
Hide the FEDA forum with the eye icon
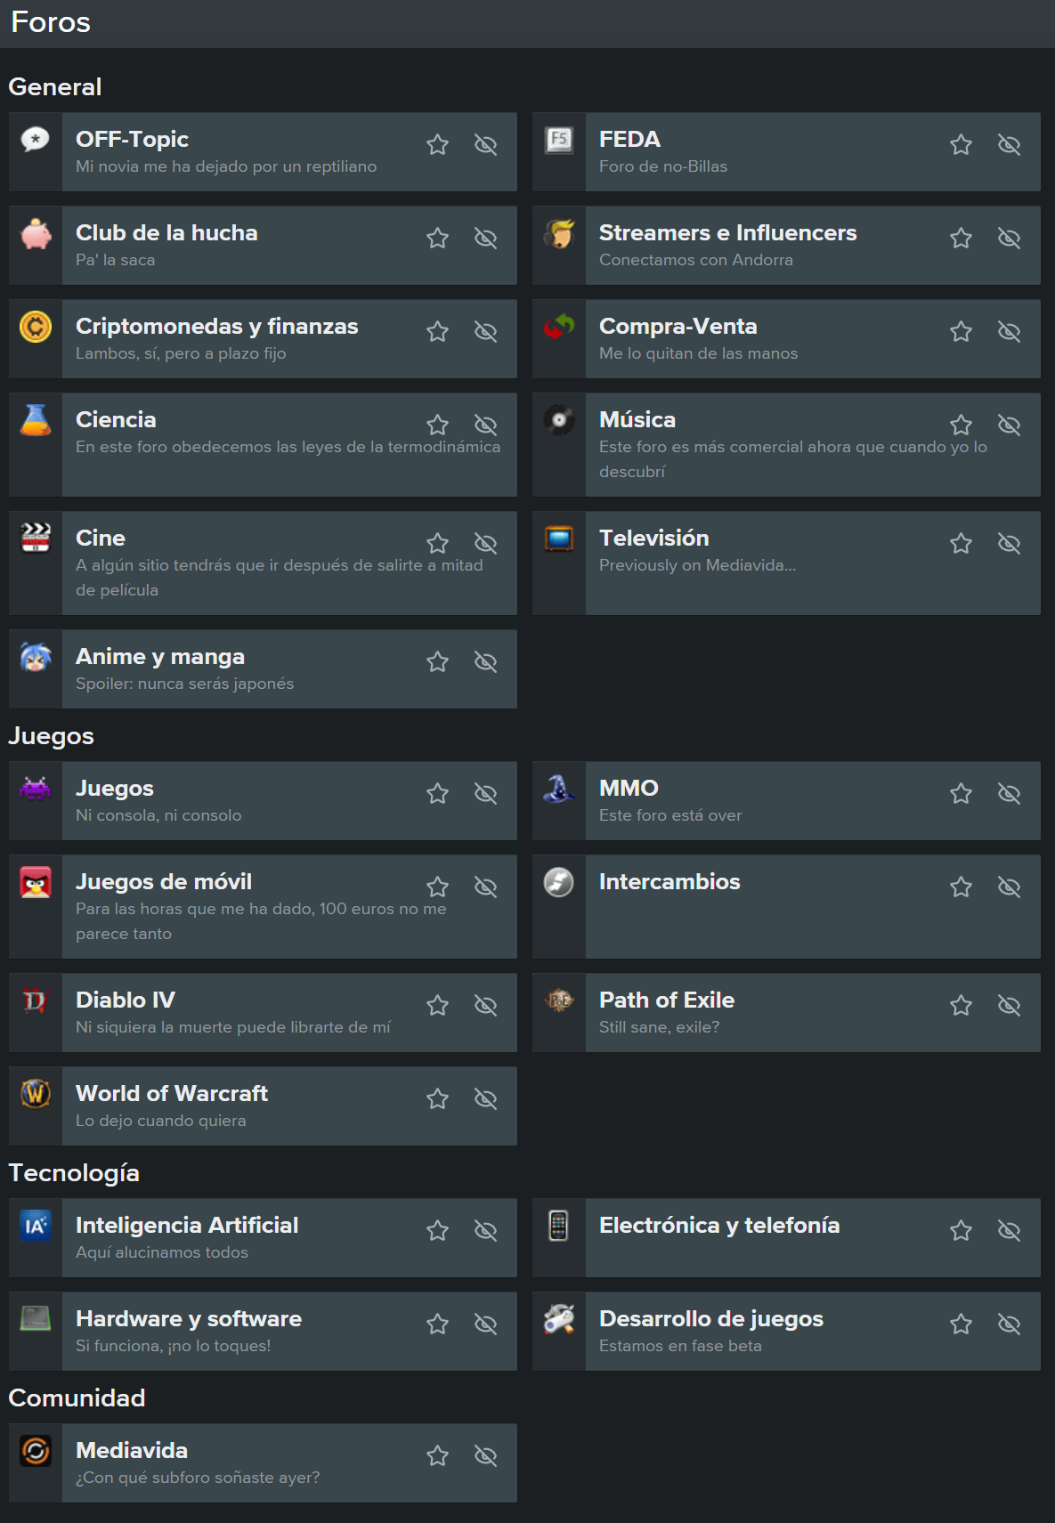click(x=1009, y=144)
